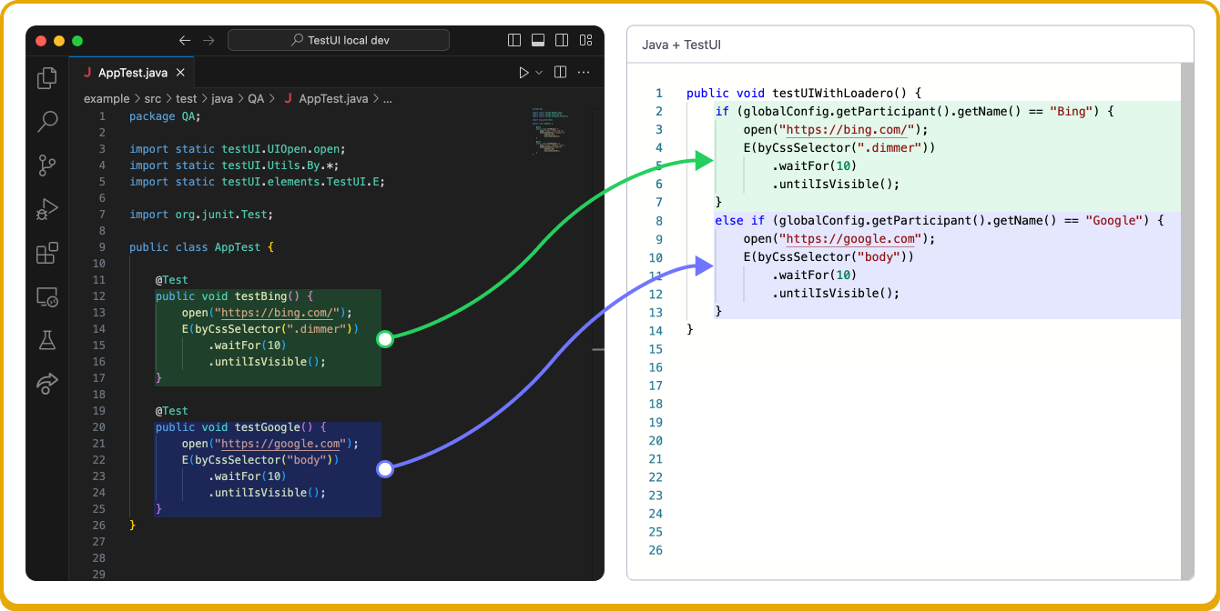Open the Extensions view
The width and height of the screenshot is (1220, 611).
point(47,254)
